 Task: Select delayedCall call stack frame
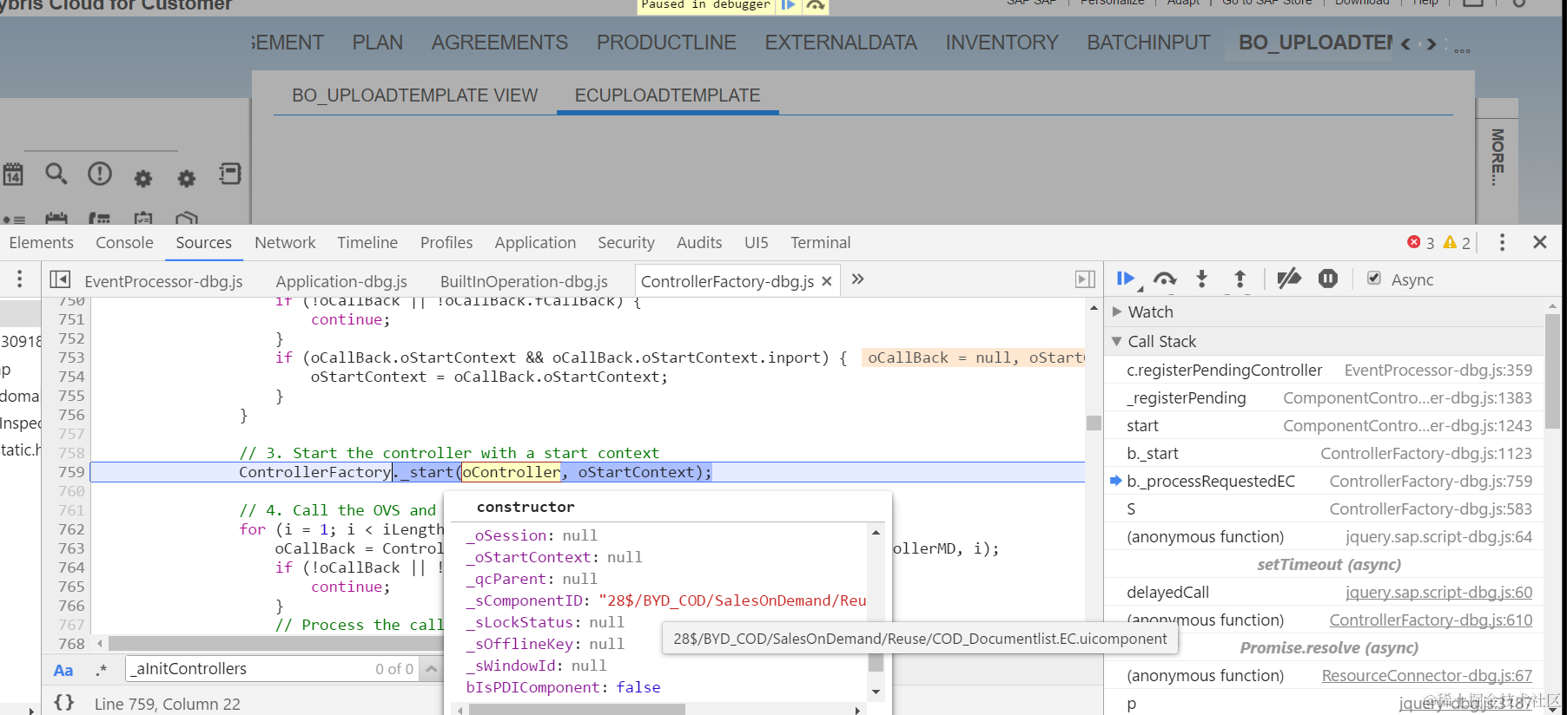(1325, 593)
